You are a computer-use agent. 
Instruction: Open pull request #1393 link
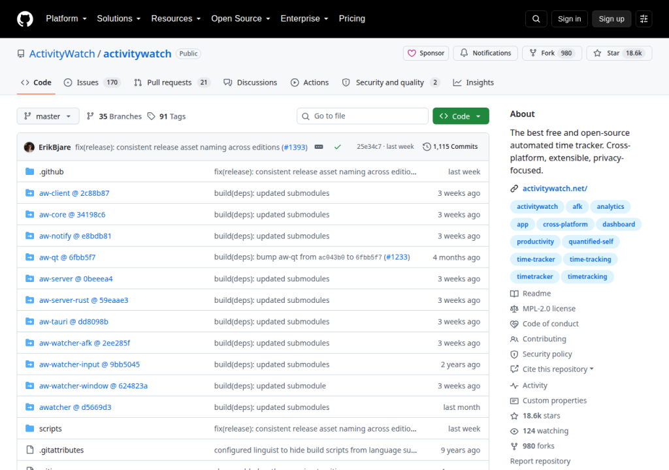(295, 147)
